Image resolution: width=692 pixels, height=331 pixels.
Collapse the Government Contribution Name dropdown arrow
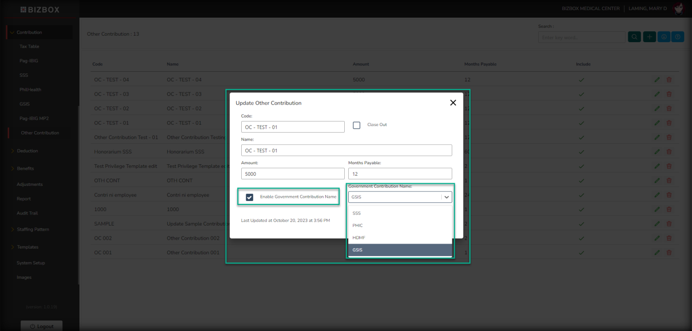click(446, 197)
